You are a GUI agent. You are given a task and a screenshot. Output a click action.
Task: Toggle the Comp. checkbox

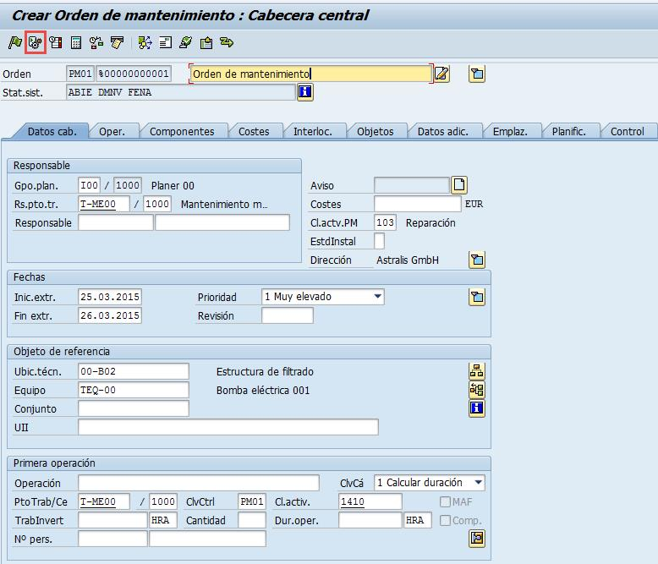click(x=445, y=520)
